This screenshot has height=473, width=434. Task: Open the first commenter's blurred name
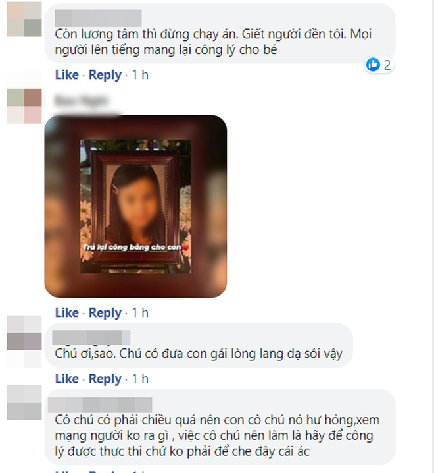tap(98, 18)
